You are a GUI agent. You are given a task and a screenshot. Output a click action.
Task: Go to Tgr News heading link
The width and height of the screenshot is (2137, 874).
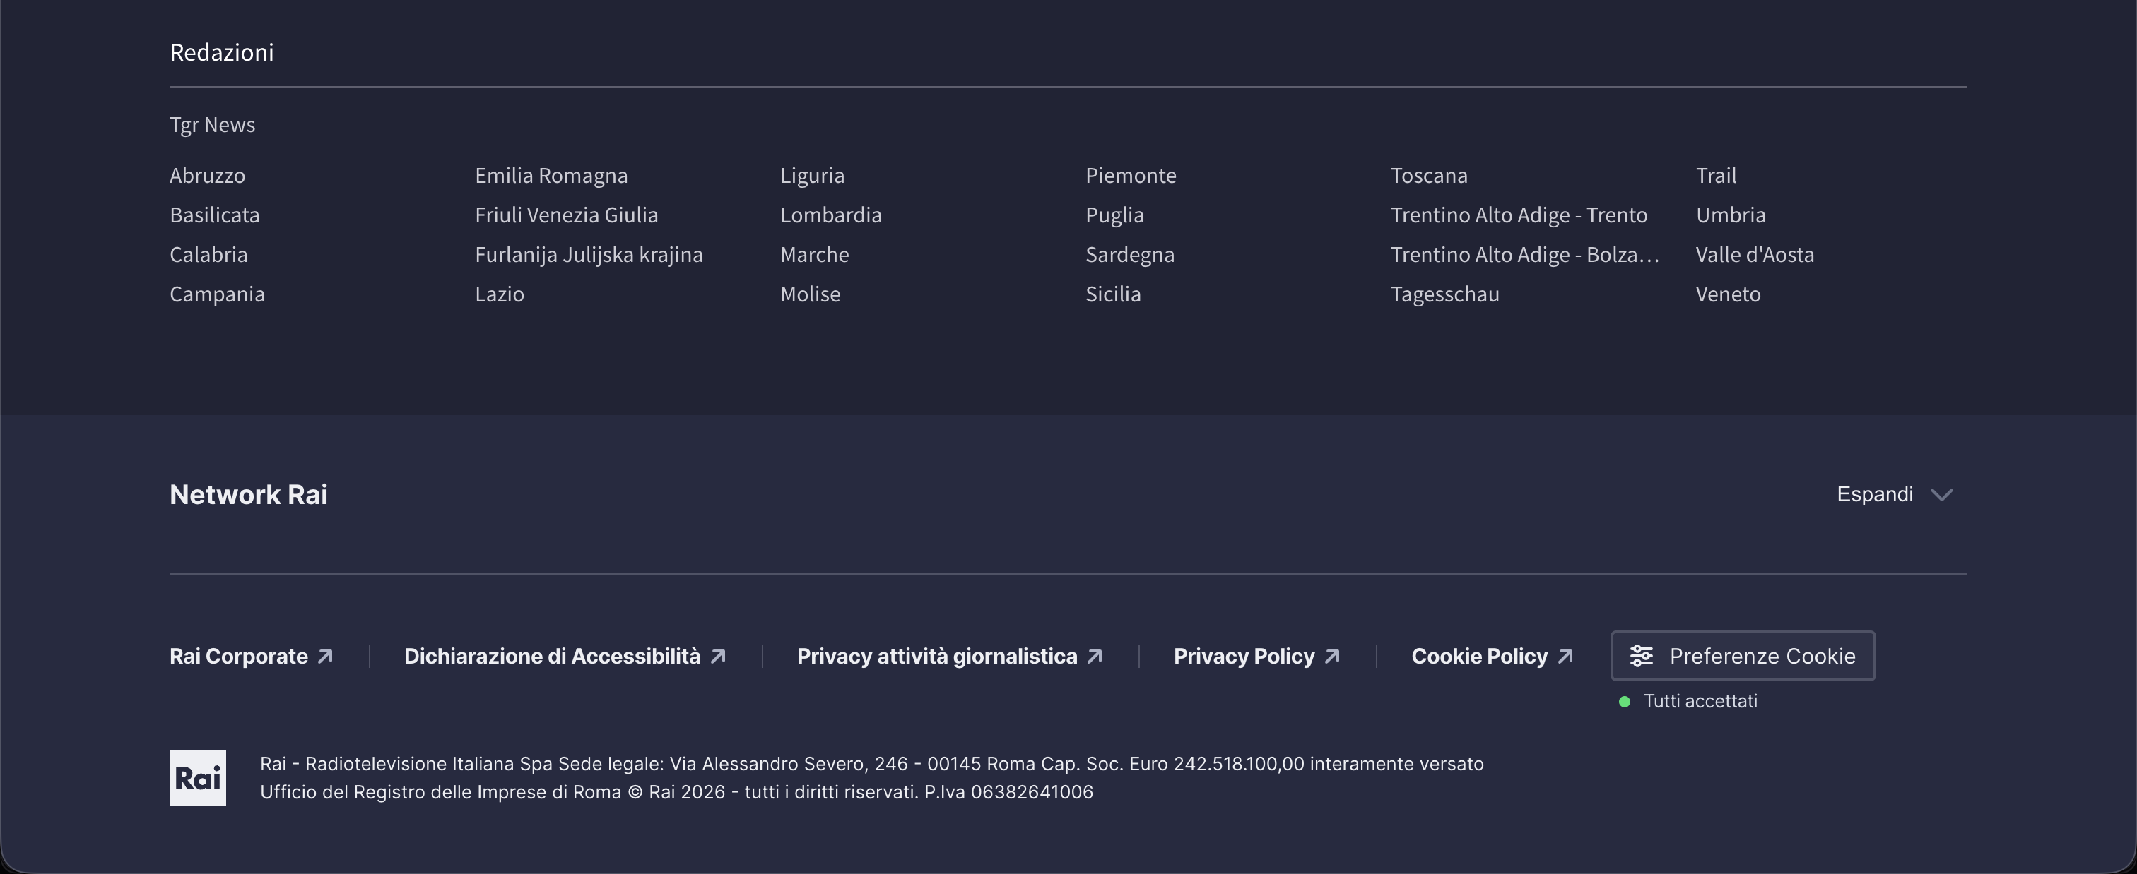(x=213, y=125)
